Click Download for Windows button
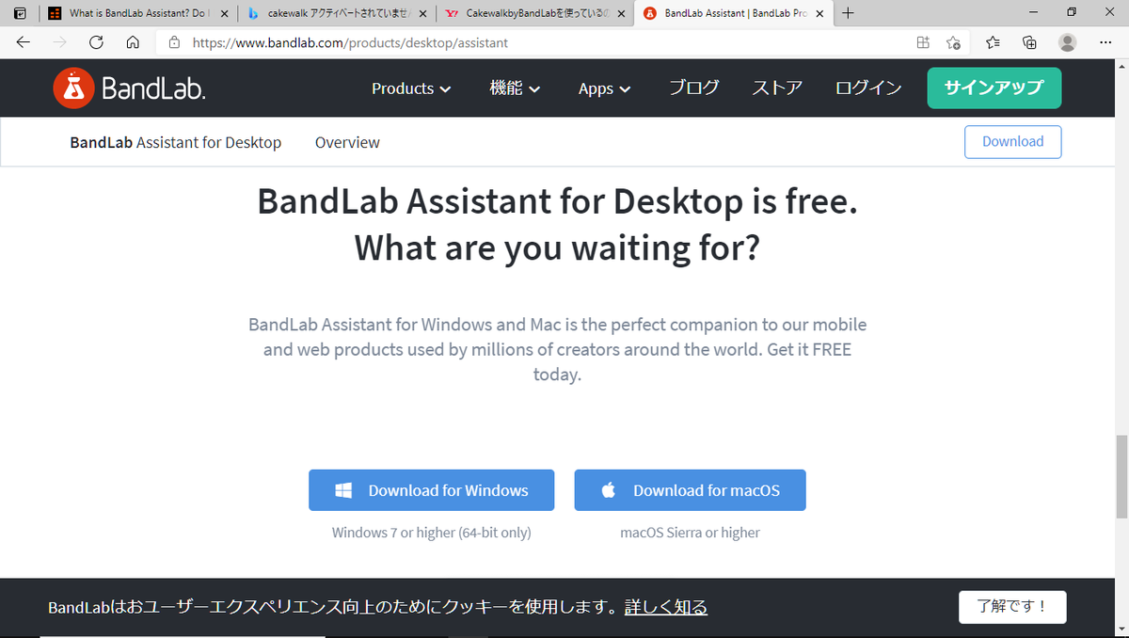This screenshot has width=1129, height=638. click(x=432, y=490)
